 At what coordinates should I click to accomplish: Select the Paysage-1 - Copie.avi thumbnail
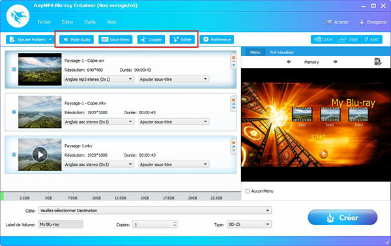40,69
